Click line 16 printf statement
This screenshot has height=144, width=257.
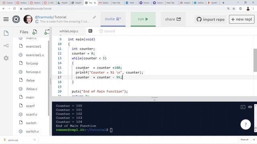point(109,72)
